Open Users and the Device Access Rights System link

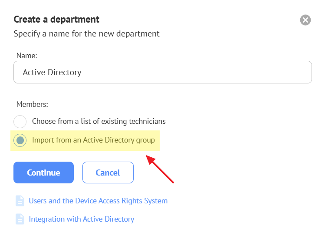[98, 201]
